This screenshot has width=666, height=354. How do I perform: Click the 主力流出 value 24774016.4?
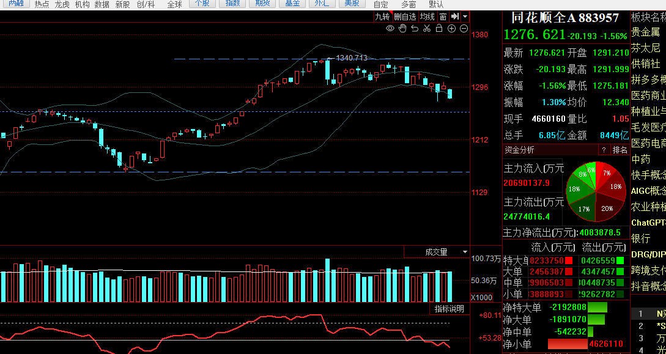coord(527,216)
